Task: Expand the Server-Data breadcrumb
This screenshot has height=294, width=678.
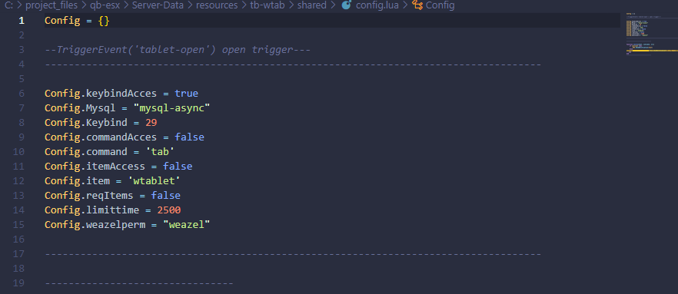Action: [158, 5]
